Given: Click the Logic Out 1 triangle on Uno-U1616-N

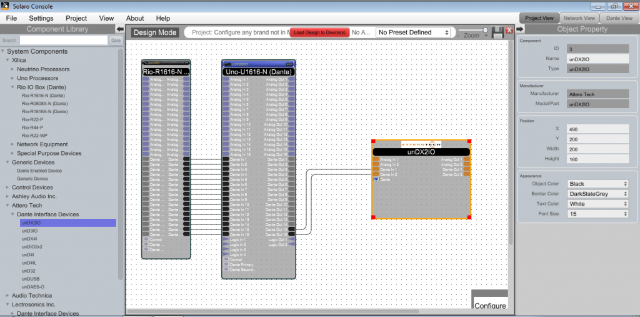Looking at the screenshot, I should tap(291, 239).
